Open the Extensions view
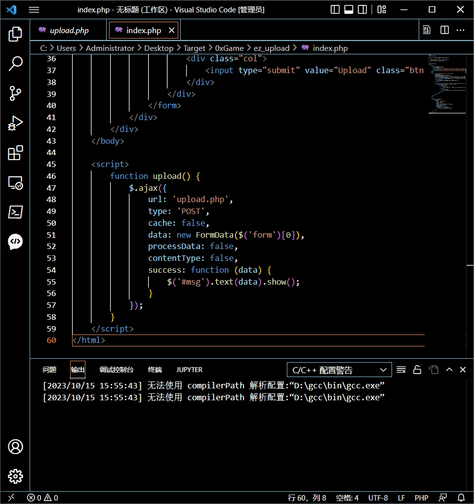This screenshot has height=504, width=474. (15, 153)
